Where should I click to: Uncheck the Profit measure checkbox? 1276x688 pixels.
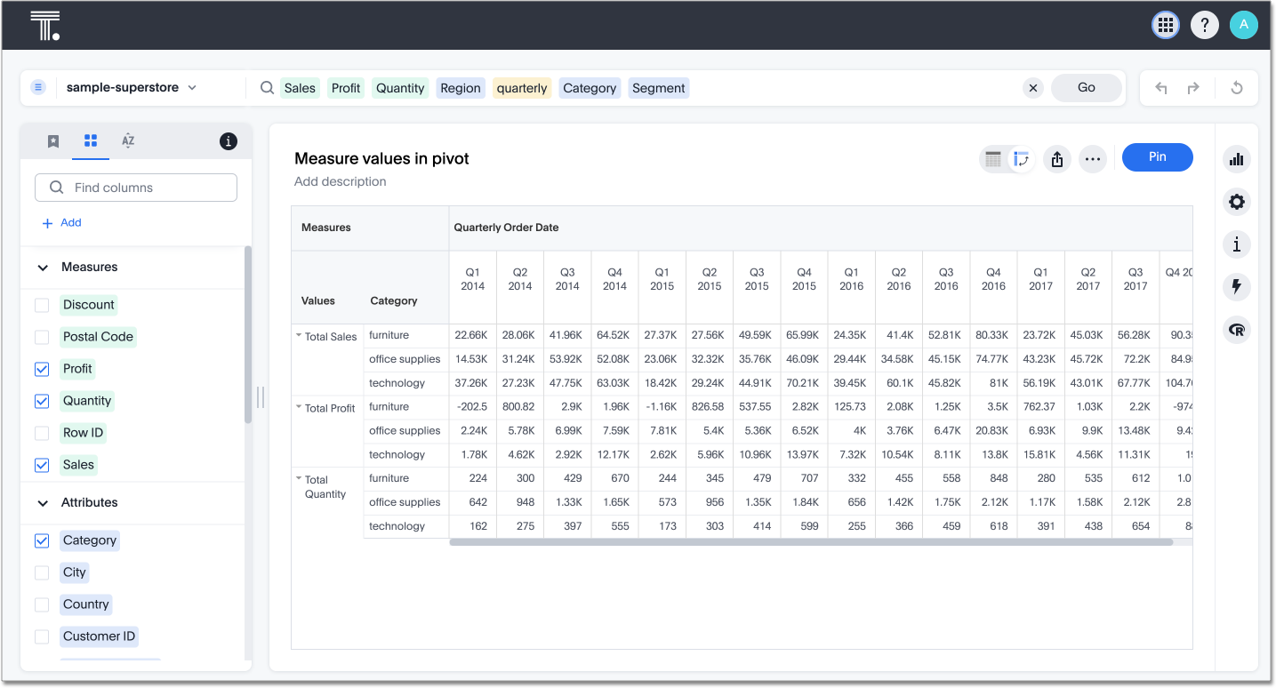42,369
